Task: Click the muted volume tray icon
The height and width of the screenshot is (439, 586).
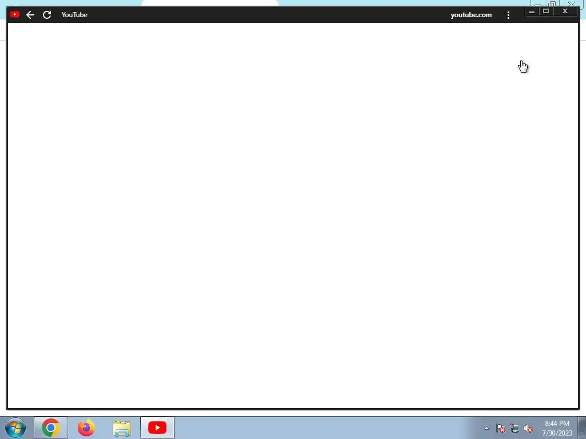Action: [528, 429]
